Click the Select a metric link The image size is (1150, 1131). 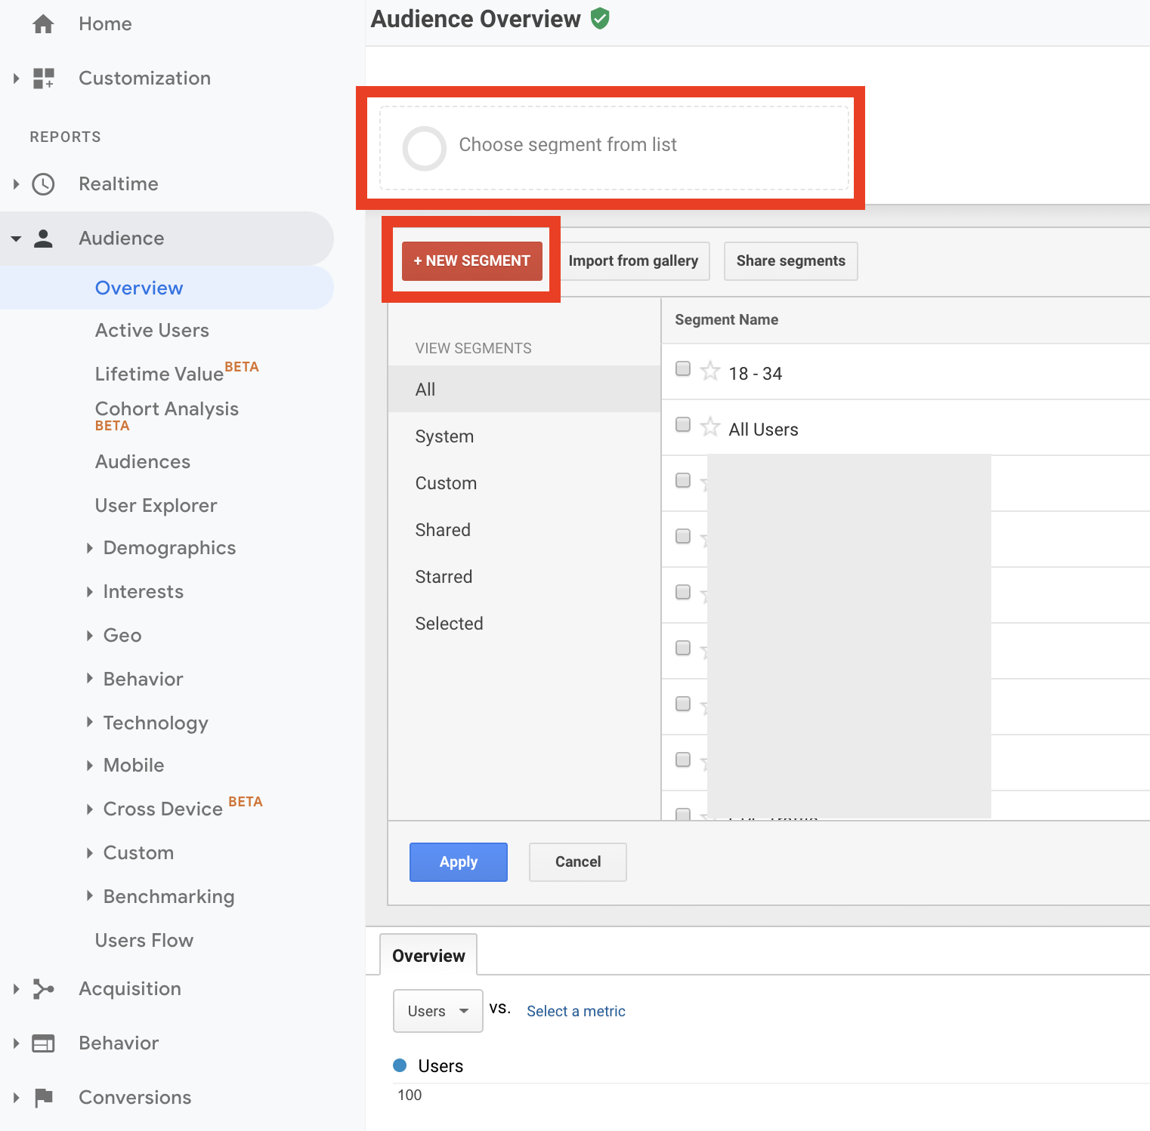[x=576, y=1011]
